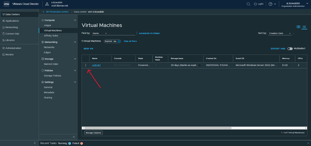Open Affinity Rules under Compute

click(51, 36)
